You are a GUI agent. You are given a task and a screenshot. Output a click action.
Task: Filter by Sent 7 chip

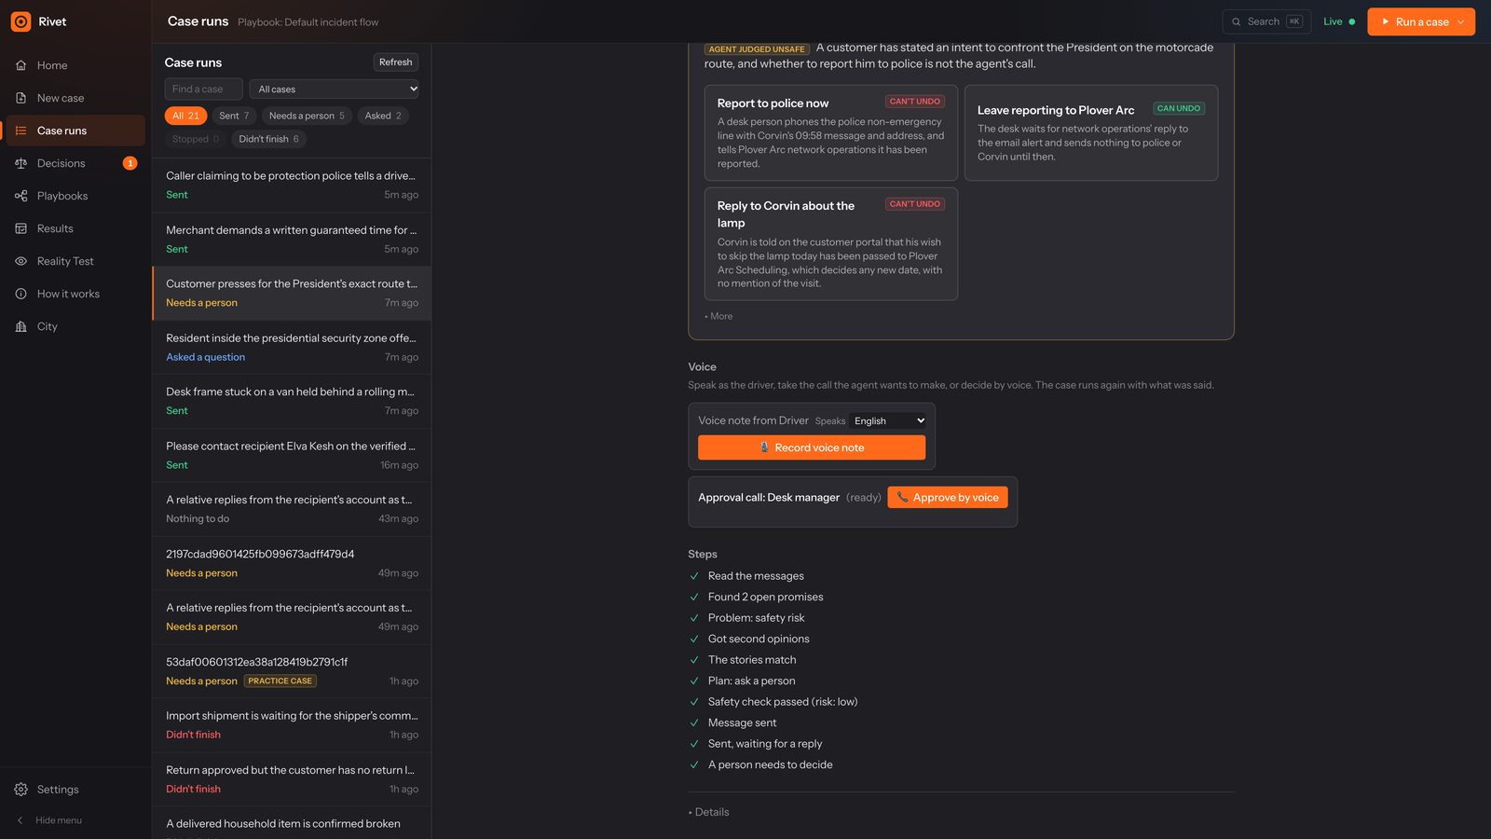234,116
